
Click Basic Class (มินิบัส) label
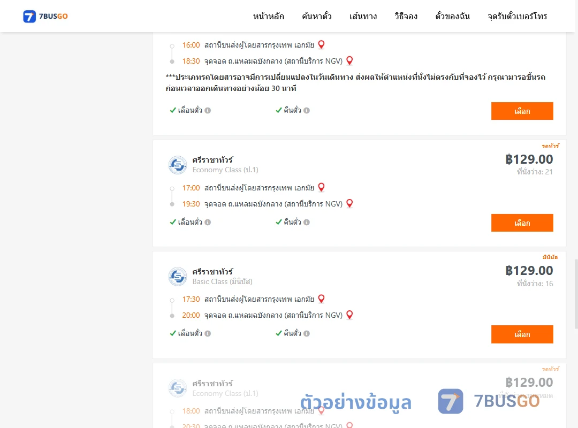click(222, 281)
